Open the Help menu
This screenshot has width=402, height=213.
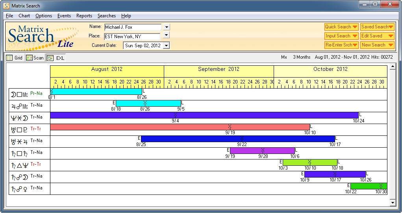[x=126, y=16]
